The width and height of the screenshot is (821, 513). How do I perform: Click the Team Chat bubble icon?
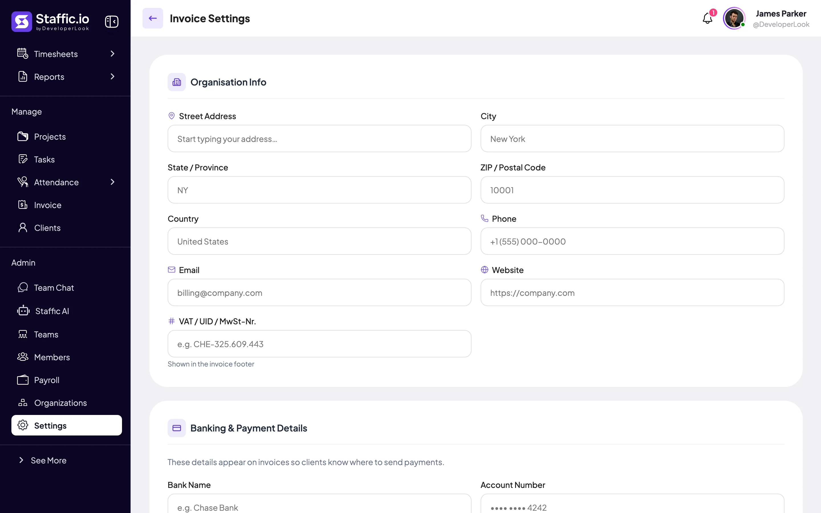point(23,287)
